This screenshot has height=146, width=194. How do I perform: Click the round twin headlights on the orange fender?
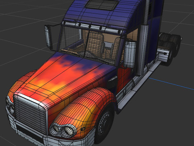(63, 130)
